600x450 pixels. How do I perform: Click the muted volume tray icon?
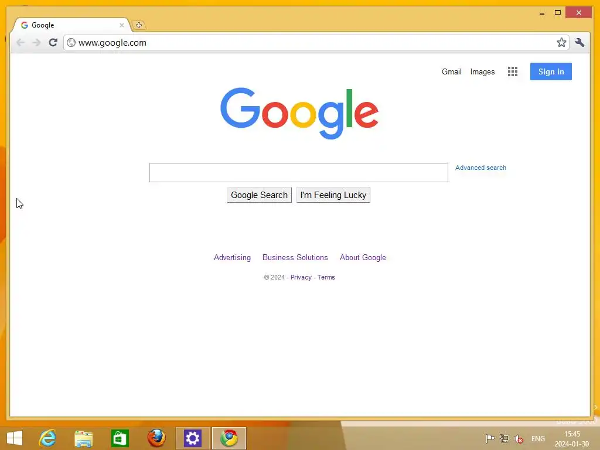pos(519,439)
